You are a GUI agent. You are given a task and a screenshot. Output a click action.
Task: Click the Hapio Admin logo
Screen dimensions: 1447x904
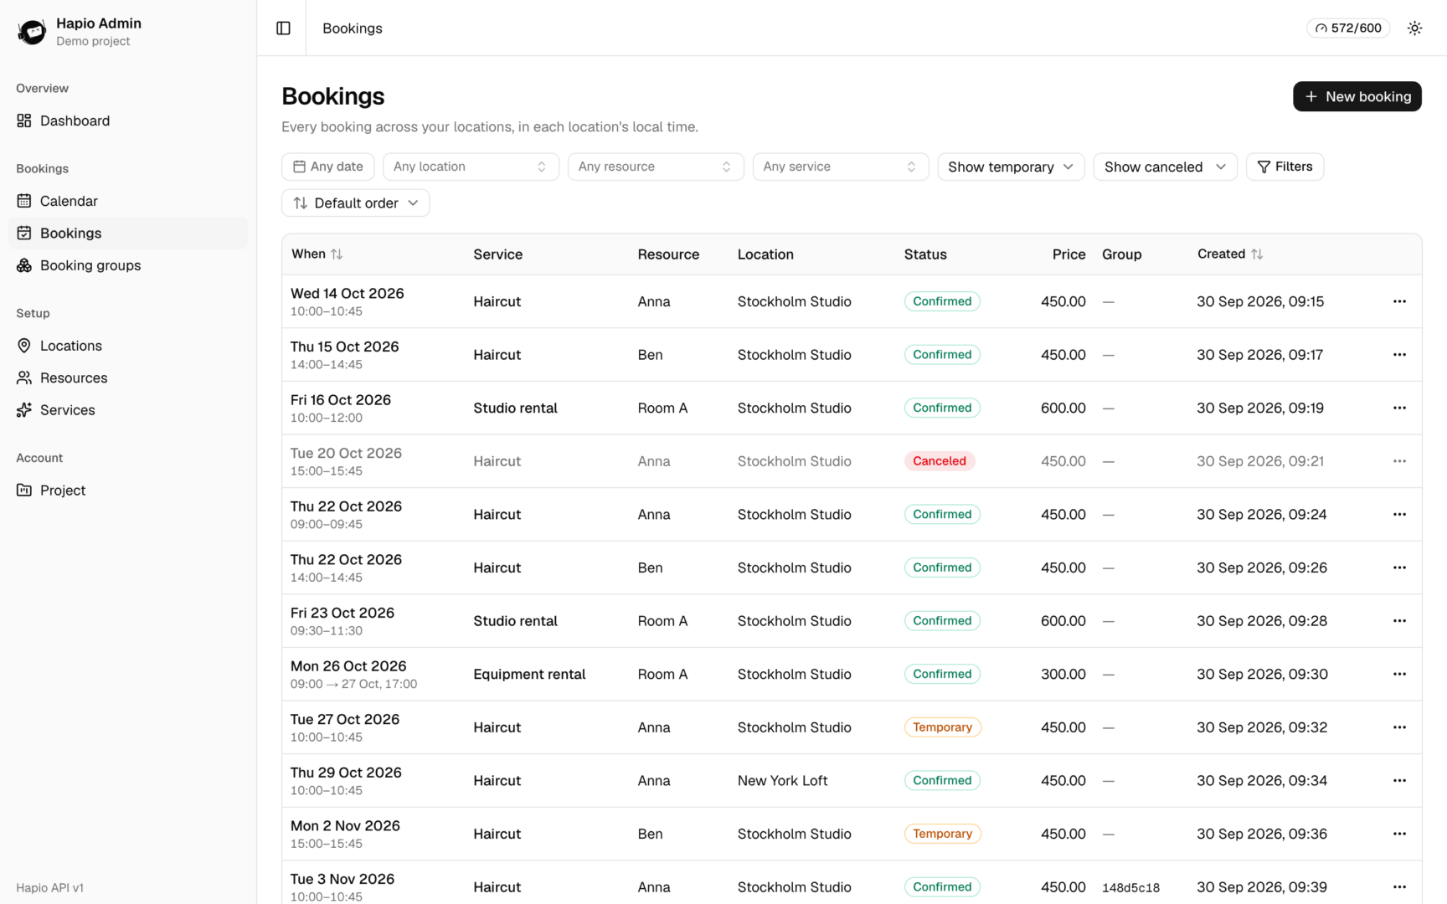[32, 32]
